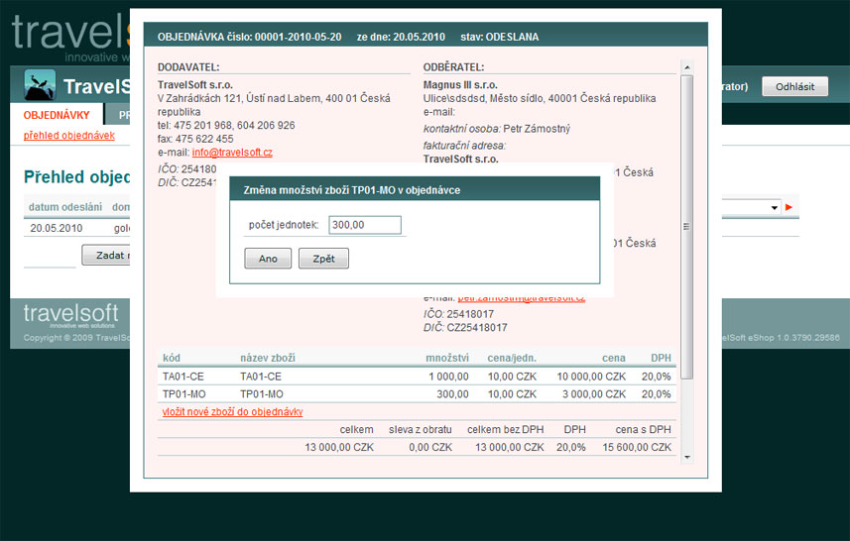The width and height of the screenshot is (850, 541).
Task: Click the cena/jedn. column header
Action: [512, 358]
